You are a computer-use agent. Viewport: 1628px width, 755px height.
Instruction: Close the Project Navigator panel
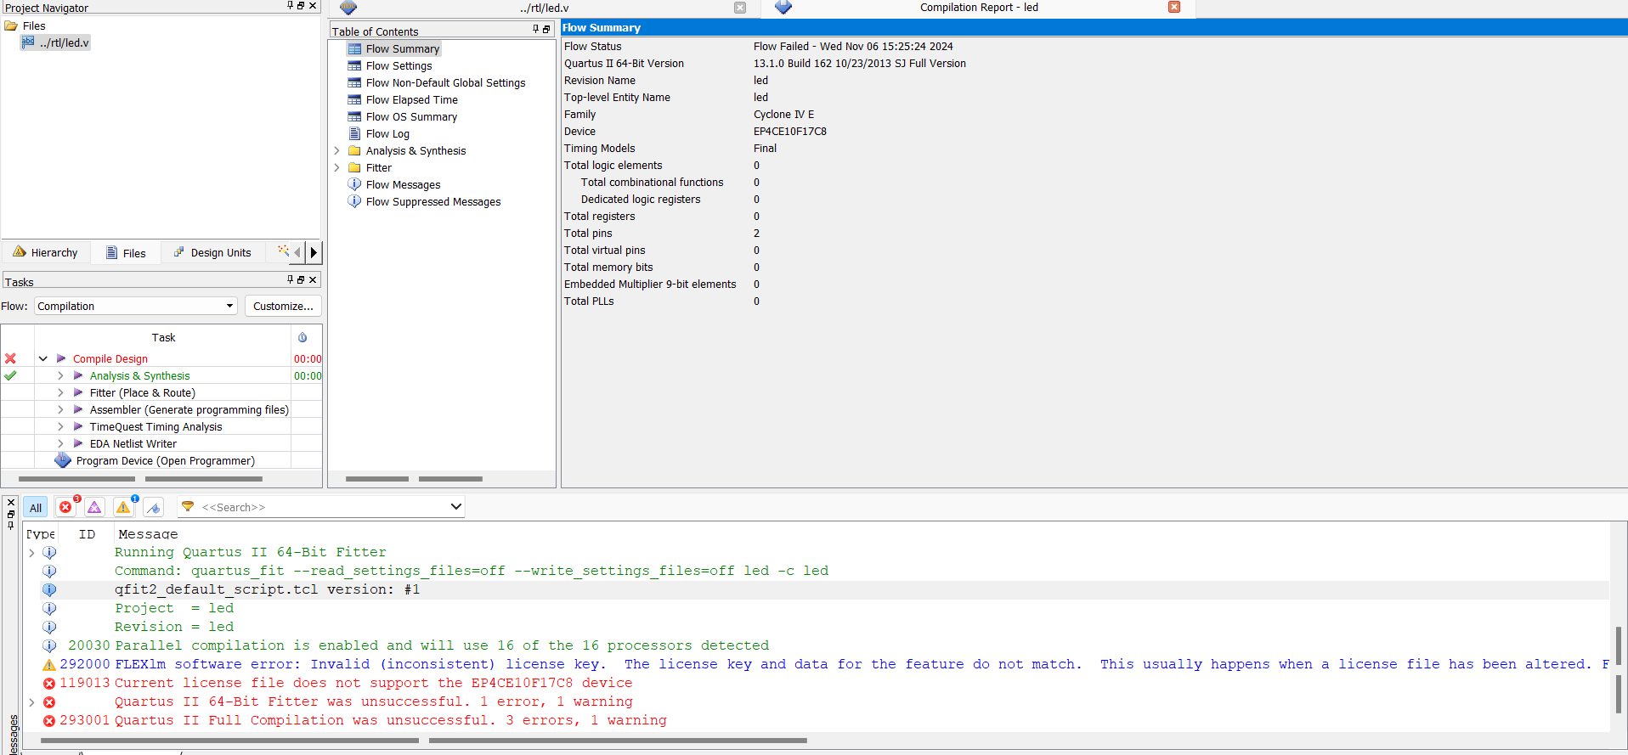pyautogui.click(x=313, y=6)
